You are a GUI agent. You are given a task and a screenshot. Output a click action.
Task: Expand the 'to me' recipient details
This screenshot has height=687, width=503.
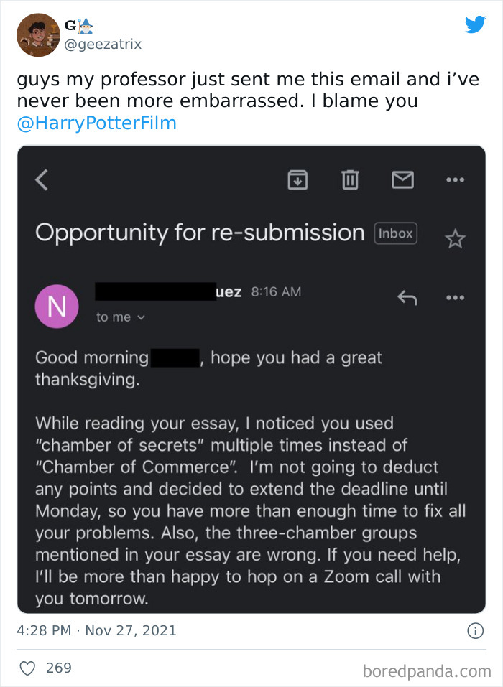121,317
